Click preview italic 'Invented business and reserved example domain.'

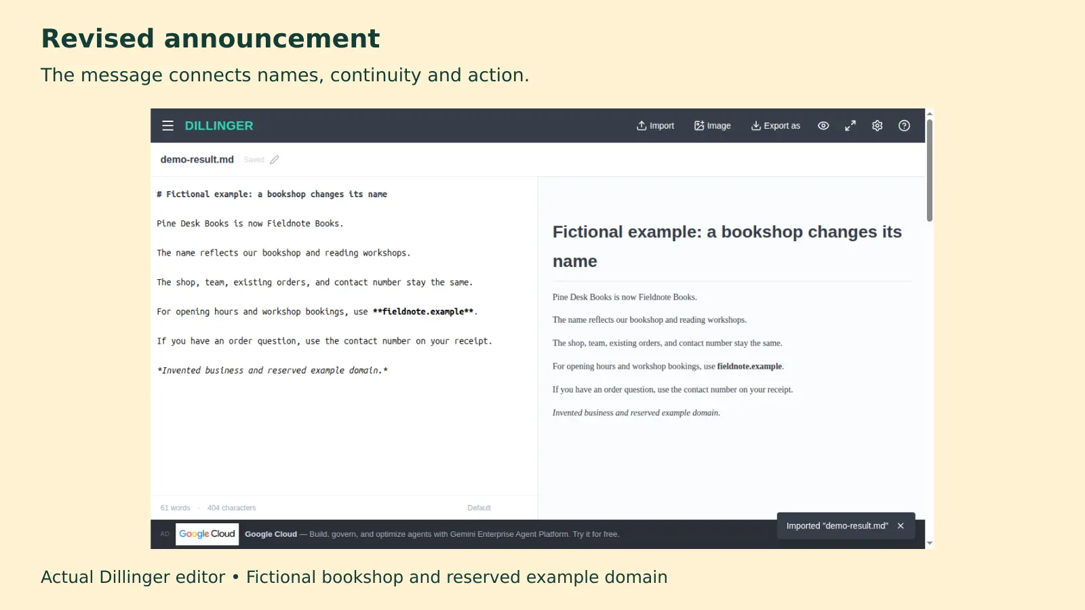[x=636, y=413]
